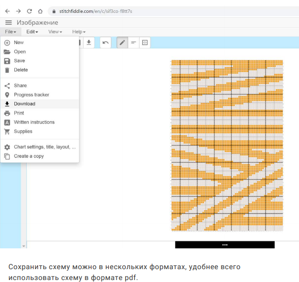Click the browser forward arrow
299x282 pixels.
coord(18,11)
